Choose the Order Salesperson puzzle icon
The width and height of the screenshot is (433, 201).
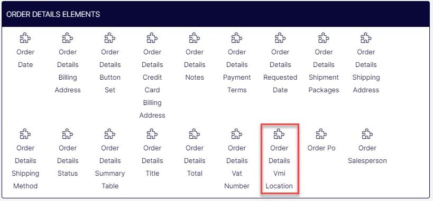pyautogui.click(x=367, y=134)
